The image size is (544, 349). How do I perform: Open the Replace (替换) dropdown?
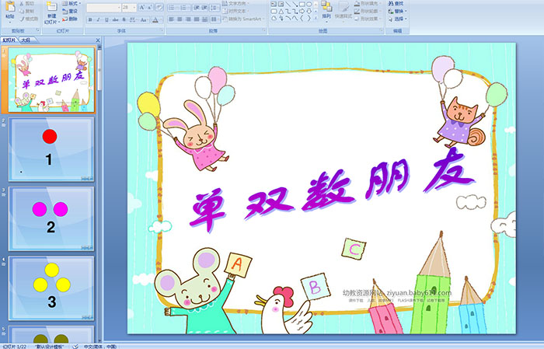(398, 11)
